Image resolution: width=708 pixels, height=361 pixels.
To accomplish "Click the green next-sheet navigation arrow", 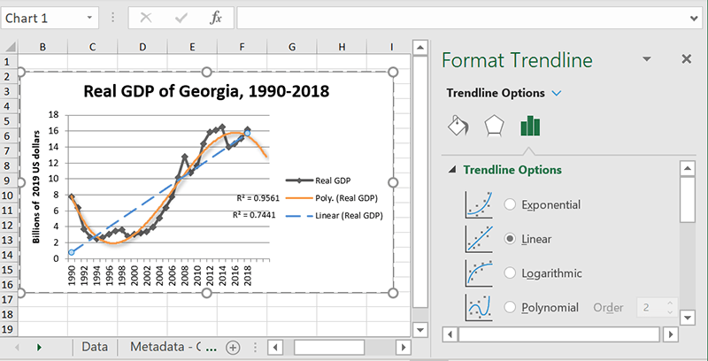I will [x=39, y=348].
